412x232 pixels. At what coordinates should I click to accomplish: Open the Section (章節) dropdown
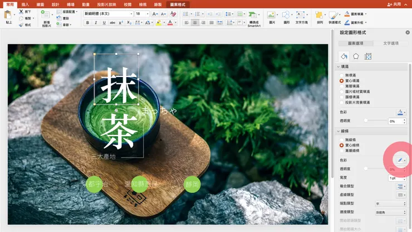[64, 25]
